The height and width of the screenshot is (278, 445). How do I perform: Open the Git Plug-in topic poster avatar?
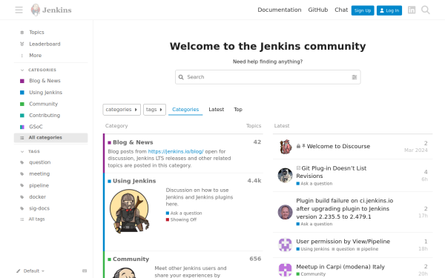click(x=286, y=175)
